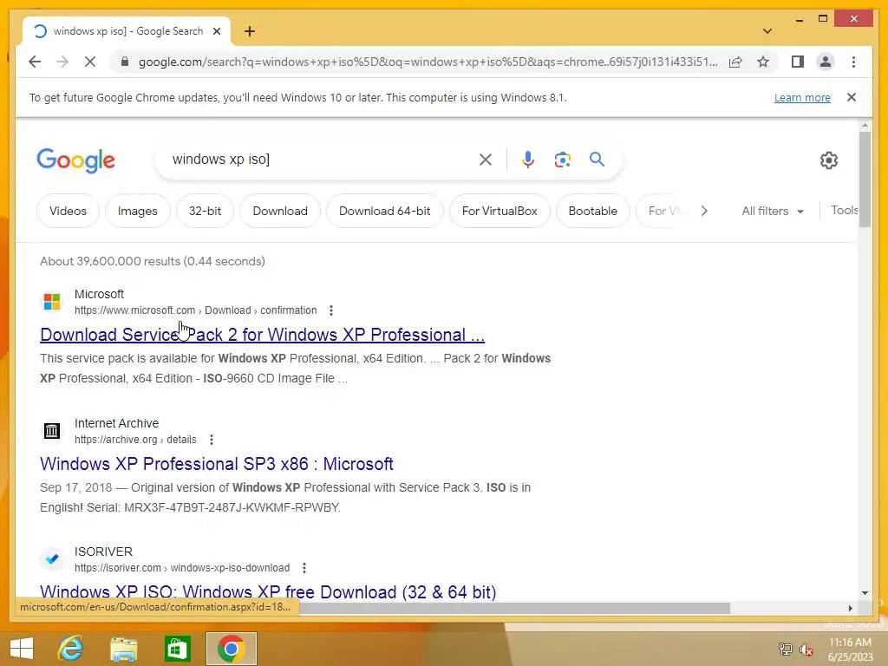Click the address bar URL
Viewport: 888px width, 666px height.
[x=428, y=62]
